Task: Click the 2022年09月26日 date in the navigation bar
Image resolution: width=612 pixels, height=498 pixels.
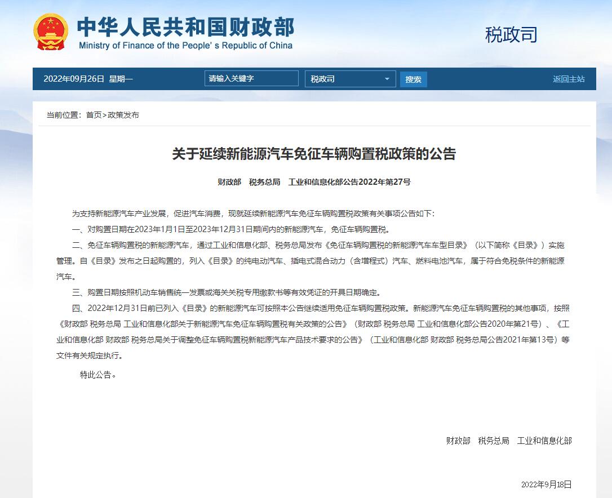Action: point(74,79)
